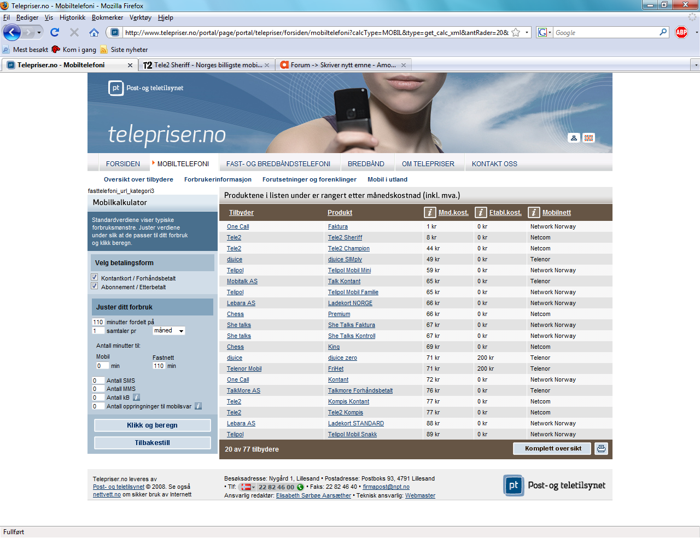Open the Firefox home page icon

click(94, 32)
